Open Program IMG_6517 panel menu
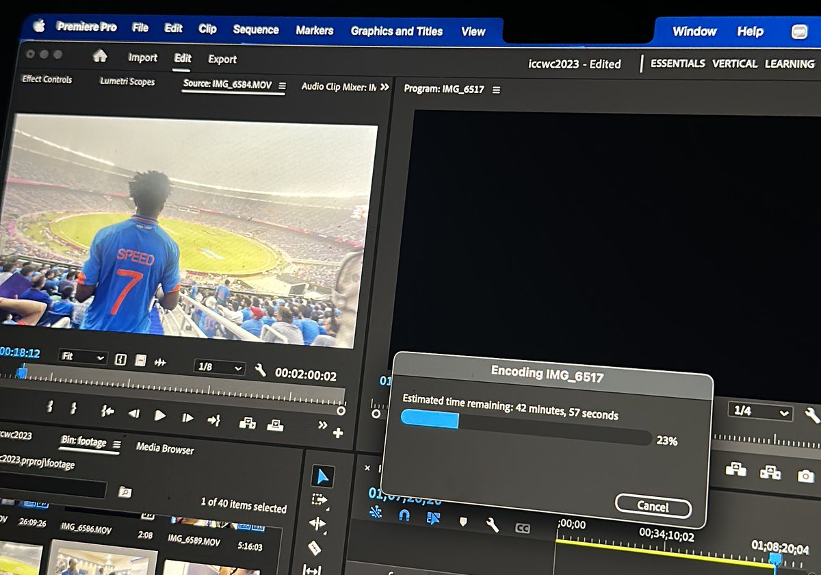The width and height of the screenshot is (821, 575). pyautogui.click(x=497, y=90)
